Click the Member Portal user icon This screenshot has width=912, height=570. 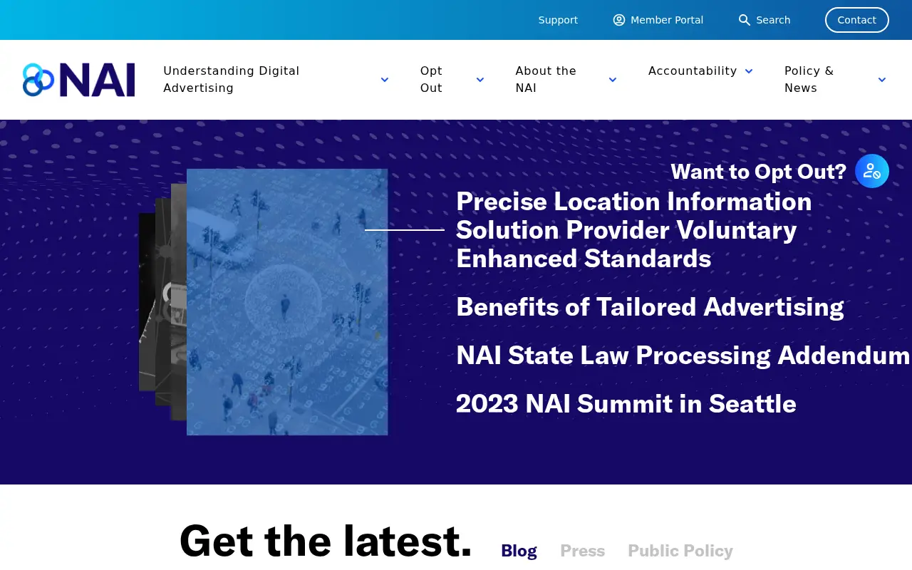click(619, 20)
